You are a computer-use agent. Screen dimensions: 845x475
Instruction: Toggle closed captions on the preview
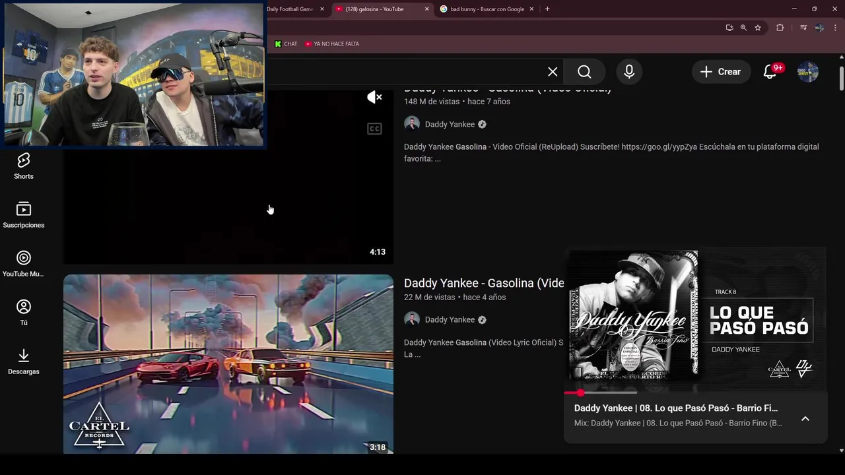(x=374, y=129)
